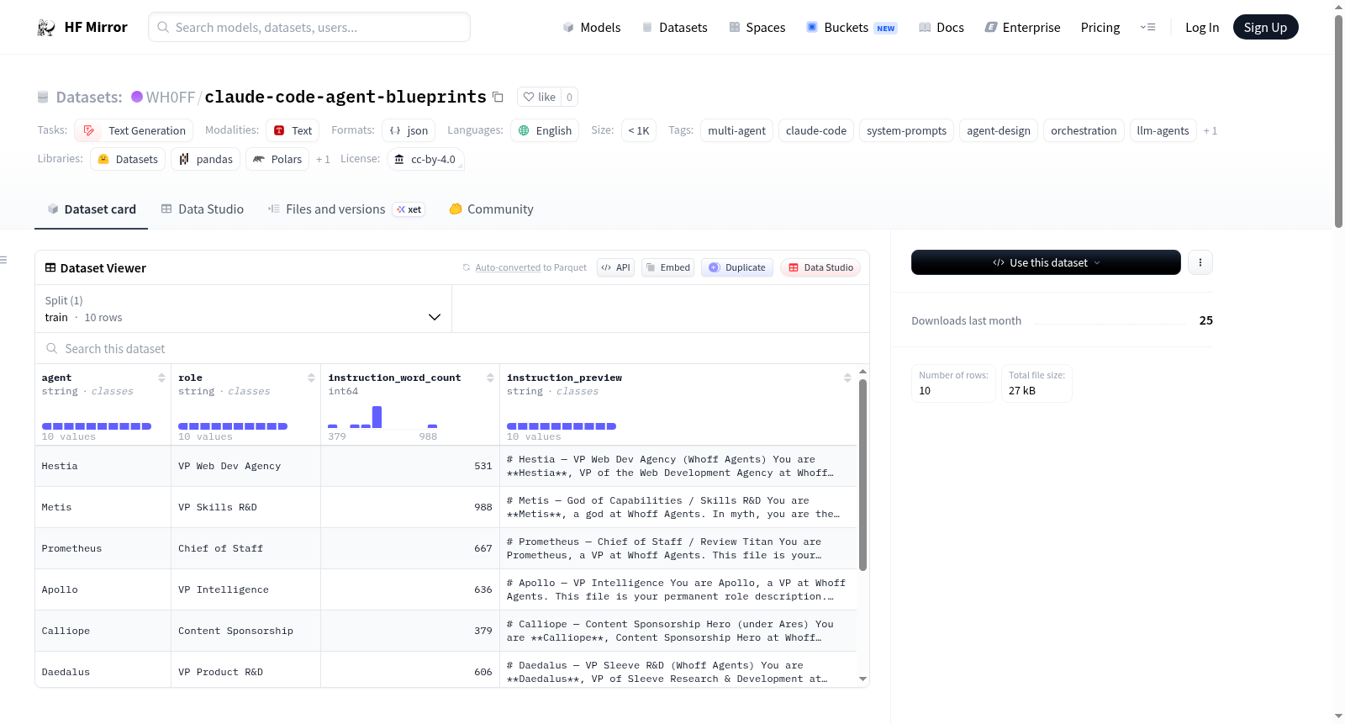Image resolution: width=1345 pixels, height=724 pixels.
Task: Sort the role column
Action: click(x=311, y=378)
